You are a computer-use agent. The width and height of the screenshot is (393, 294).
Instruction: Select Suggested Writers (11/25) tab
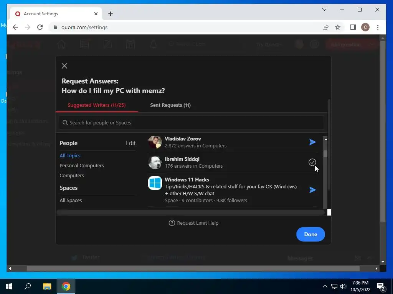96,105
